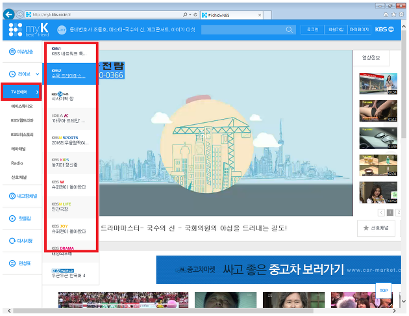Open the 내고향채널 sidebar menu
This screenshot has height=316, width=409.
pyautogui.click(x=23, y=196)
